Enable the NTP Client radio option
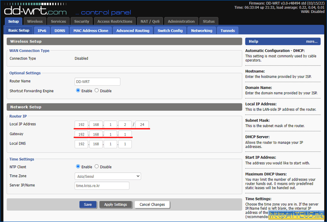The width and height of the screenshot is (327, 222). [x=78, y=167]
